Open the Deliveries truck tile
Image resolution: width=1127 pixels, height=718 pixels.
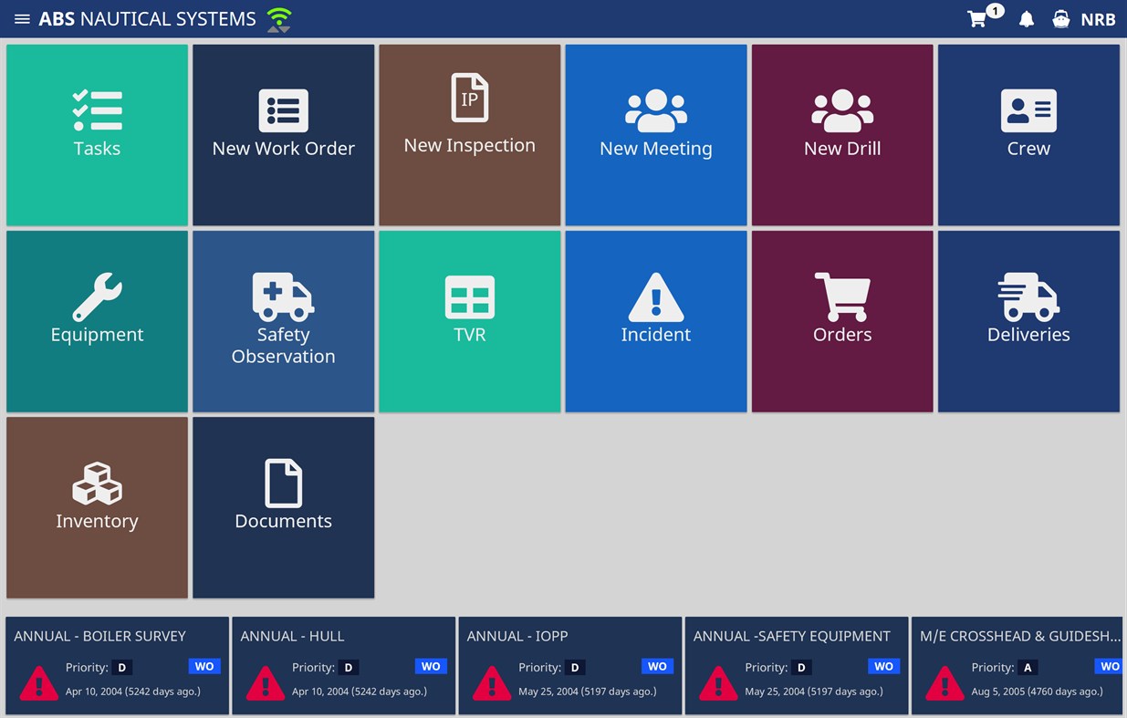(x=1028, y=321)
